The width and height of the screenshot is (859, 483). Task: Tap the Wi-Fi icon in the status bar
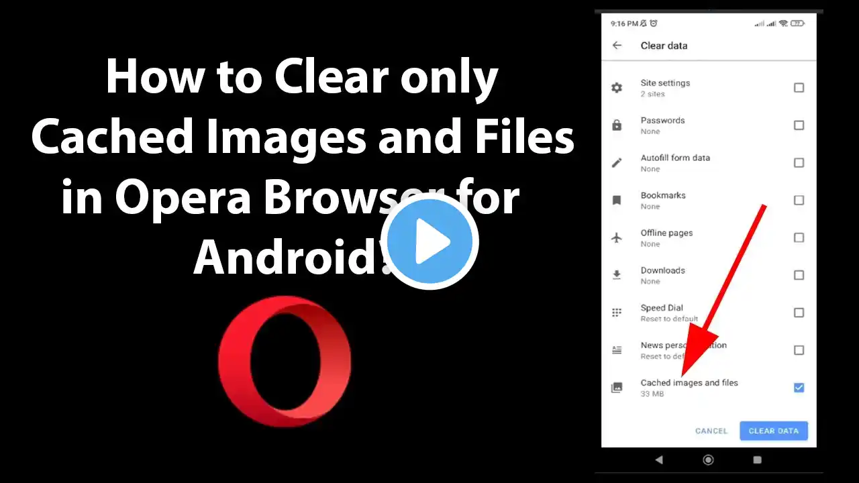pos(783,23)
